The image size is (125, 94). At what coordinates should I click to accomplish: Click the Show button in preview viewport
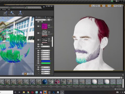pos(8,18)
